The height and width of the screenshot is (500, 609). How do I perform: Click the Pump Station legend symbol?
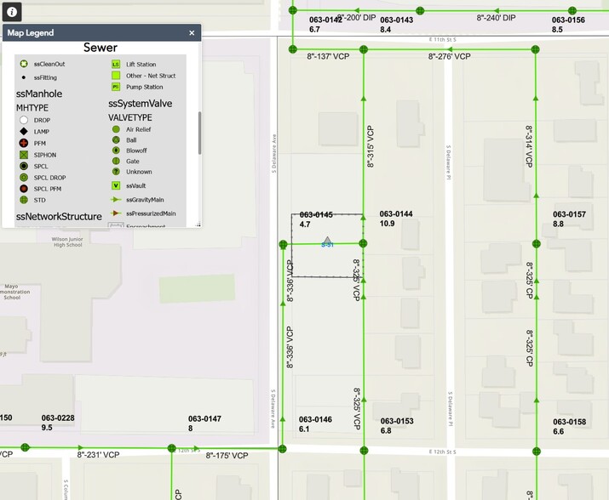point(116,87)
